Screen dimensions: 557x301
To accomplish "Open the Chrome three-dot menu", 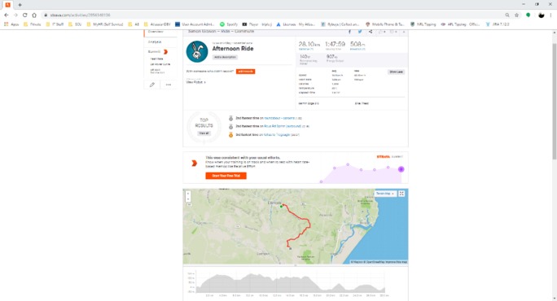I will click(551, 15).
